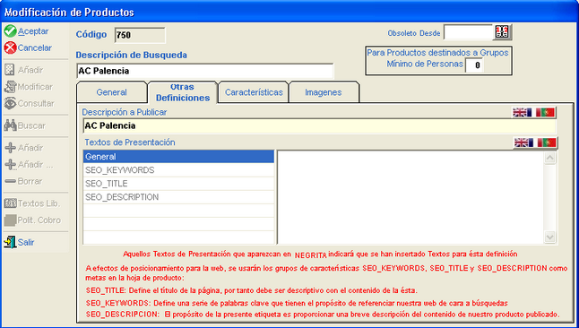The image size is (579, 328).
Task: Click Portuguese flag for Descripción a Publicar
Action: click(545, 112)
